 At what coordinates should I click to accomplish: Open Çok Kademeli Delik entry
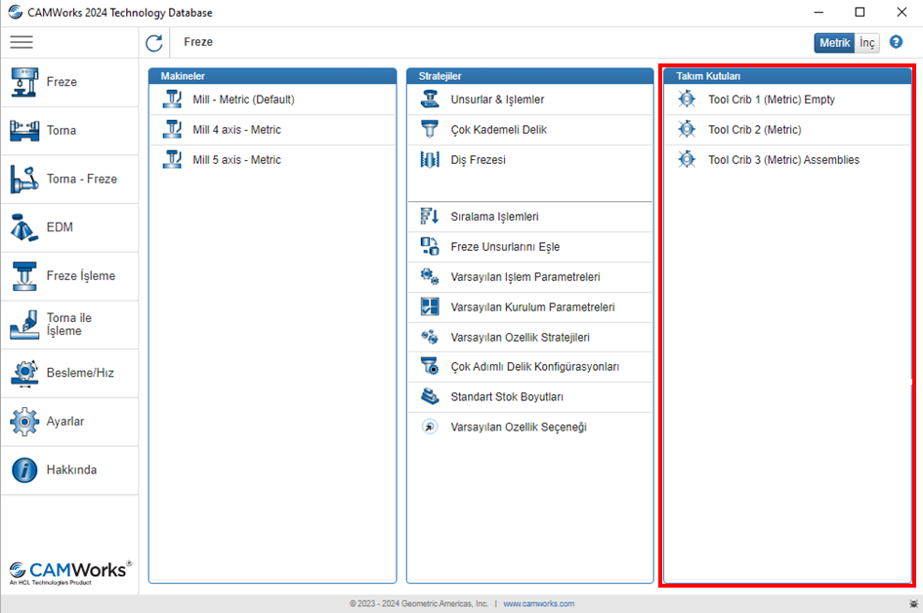498,130
